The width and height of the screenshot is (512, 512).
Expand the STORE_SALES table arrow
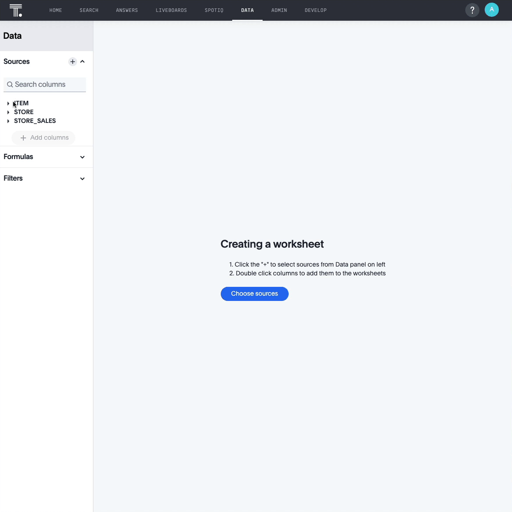[8, 121]
